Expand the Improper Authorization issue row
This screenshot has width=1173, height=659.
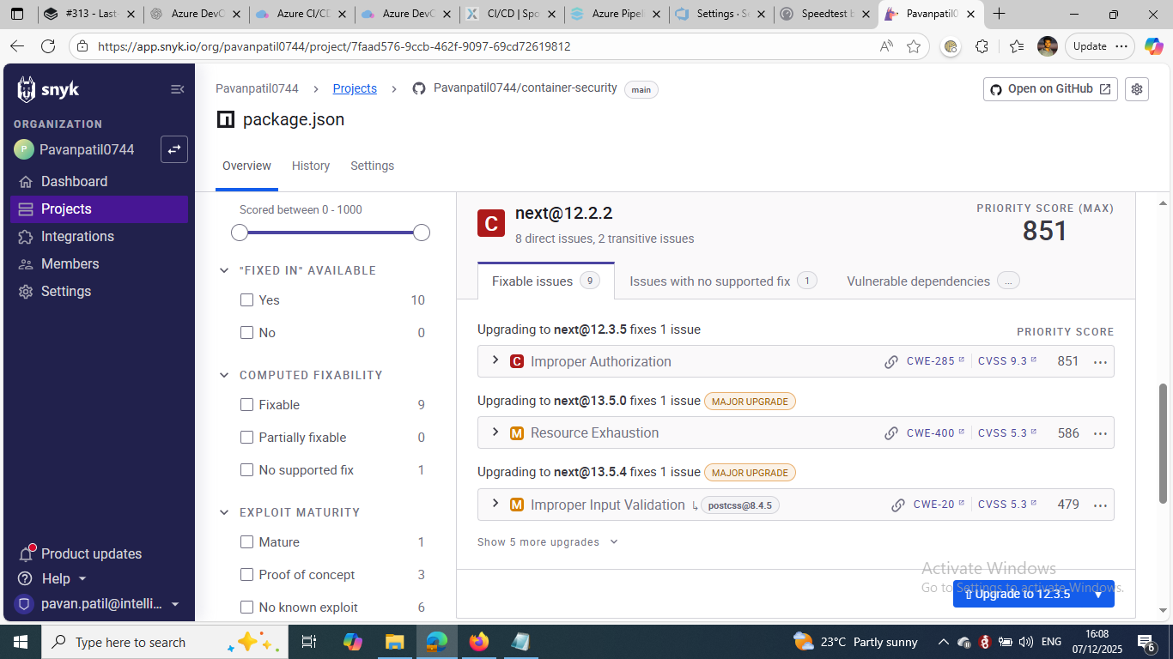495,361
